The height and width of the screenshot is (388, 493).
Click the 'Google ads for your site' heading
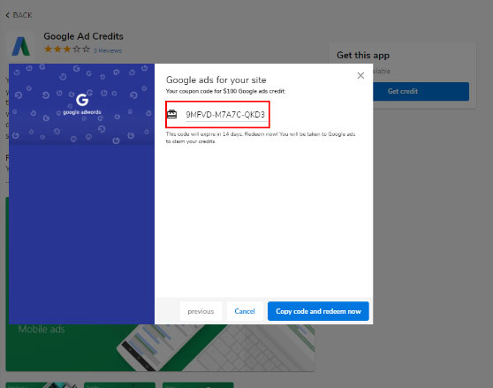(216, 80)
